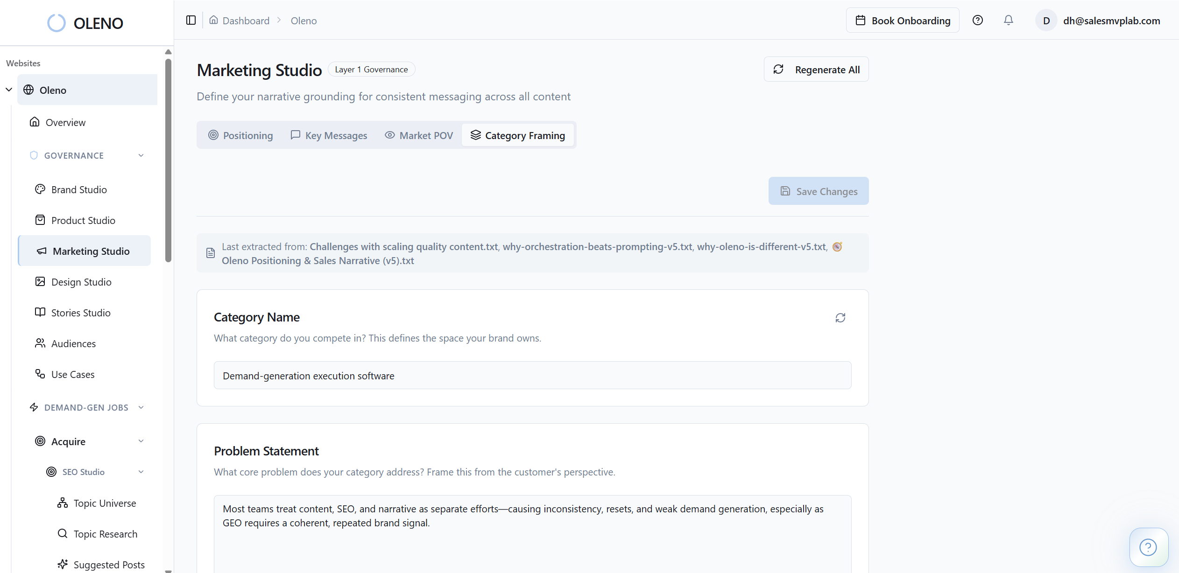The height and width of the screenshot is (573, 1179).
Task: Switch to the Market POV tab
Action: pyautogui.click(x=419, y=135)
